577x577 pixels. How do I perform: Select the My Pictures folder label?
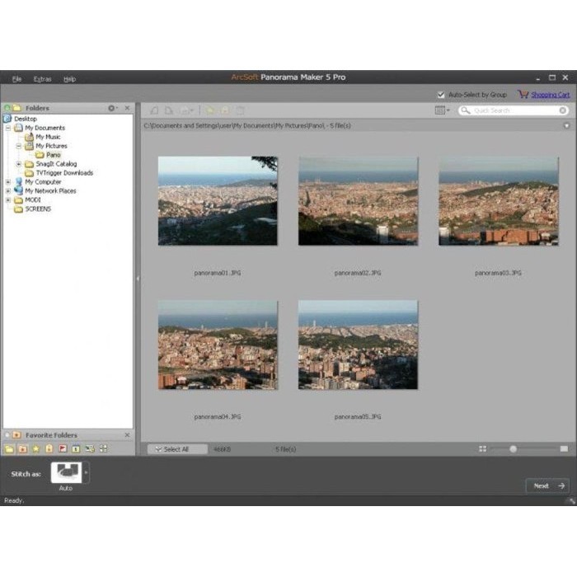point(51,146)
